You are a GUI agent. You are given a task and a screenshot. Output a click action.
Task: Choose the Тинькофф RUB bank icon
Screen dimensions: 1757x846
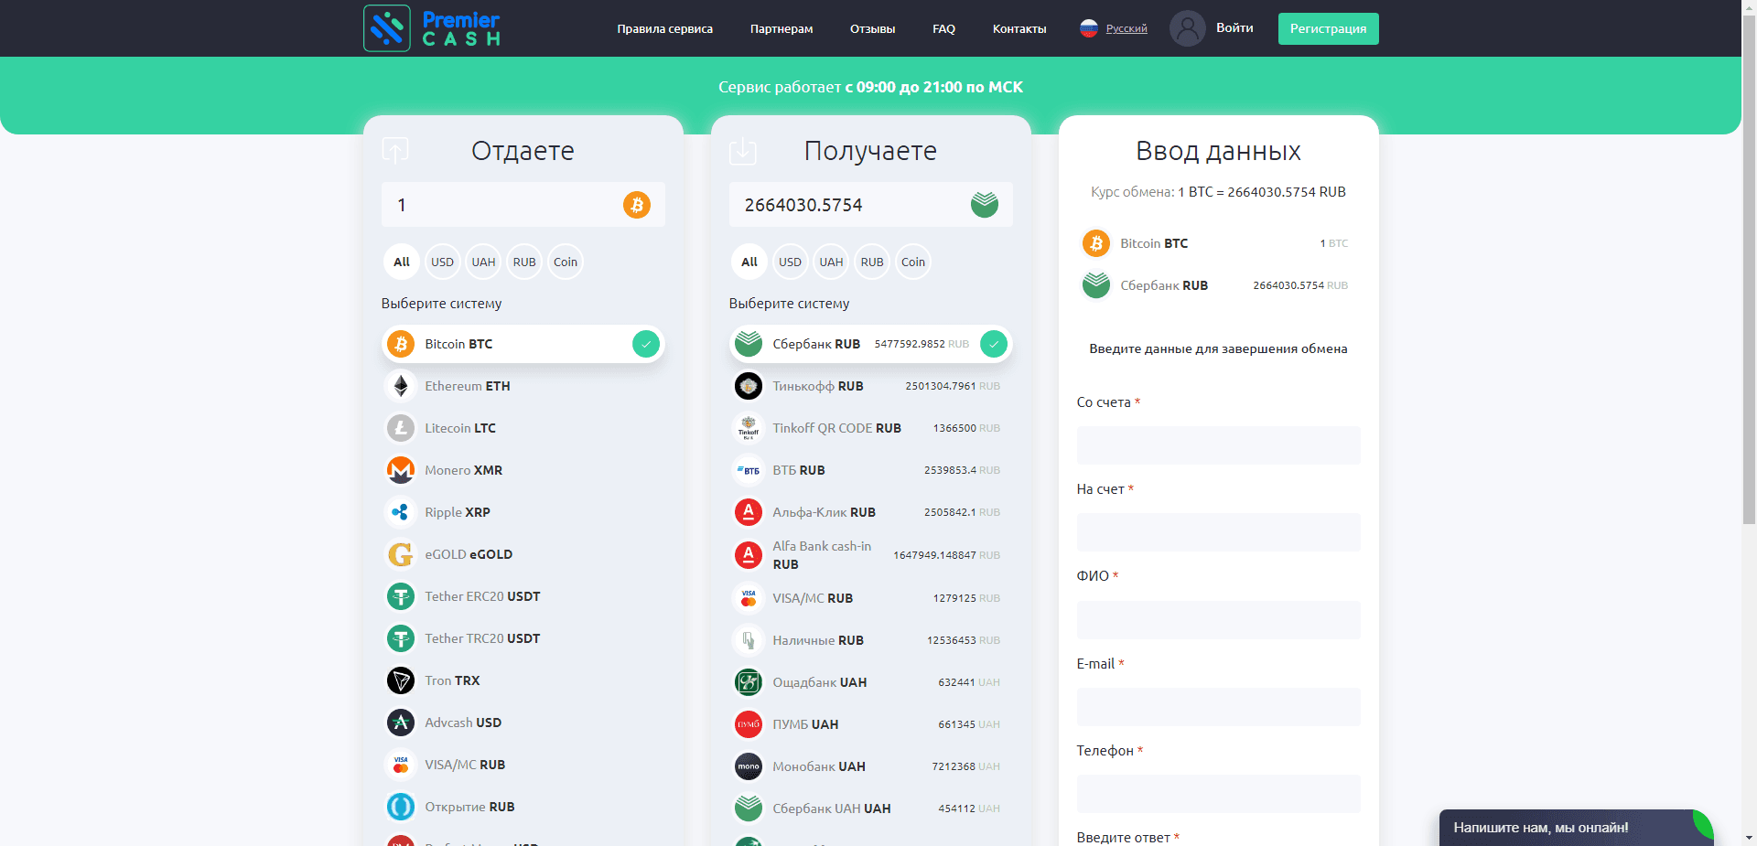pyautogui.click(x=749, y=386)
